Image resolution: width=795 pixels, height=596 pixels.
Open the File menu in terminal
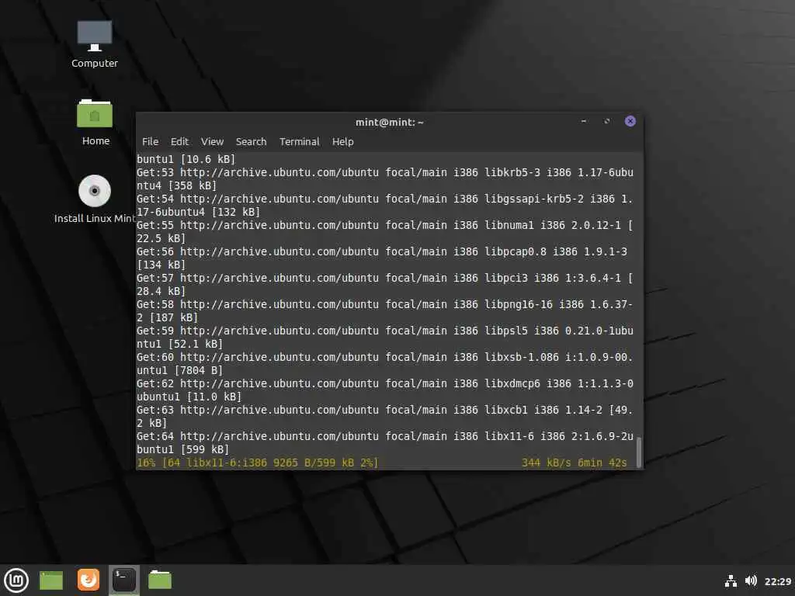pos(150,142)
